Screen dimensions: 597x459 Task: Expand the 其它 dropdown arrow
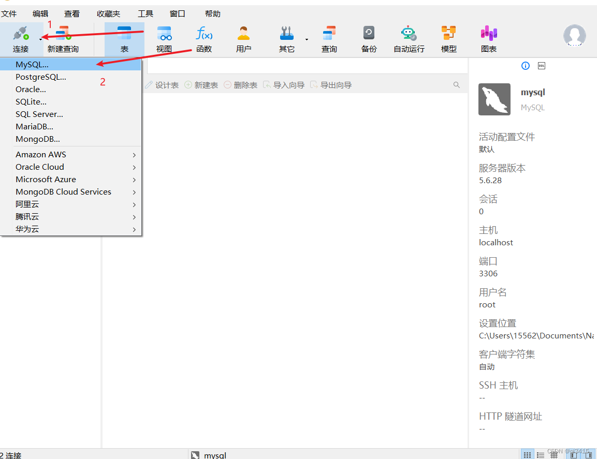(307, 39)
